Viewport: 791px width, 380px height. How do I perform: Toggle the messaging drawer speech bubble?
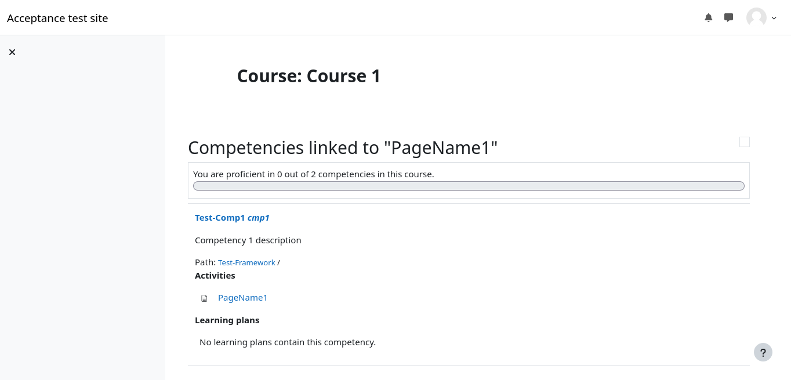(728, 18)
